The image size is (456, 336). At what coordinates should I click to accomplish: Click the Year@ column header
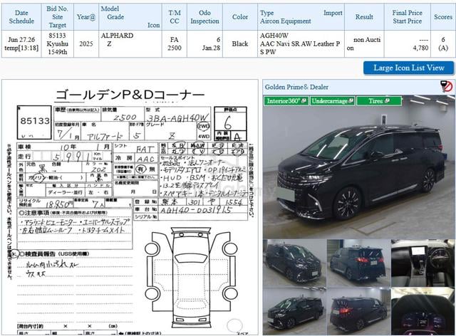click(x=86, y=17)
